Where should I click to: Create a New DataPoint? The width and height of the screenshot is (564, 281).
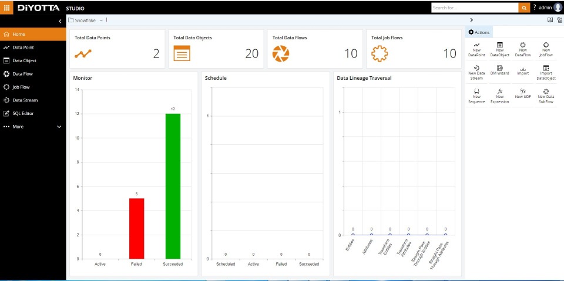point(476,50)
